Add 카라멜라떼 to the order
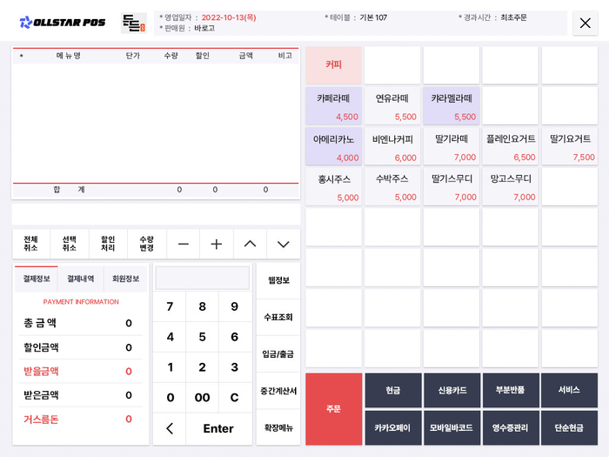 [x=452, y=105]
